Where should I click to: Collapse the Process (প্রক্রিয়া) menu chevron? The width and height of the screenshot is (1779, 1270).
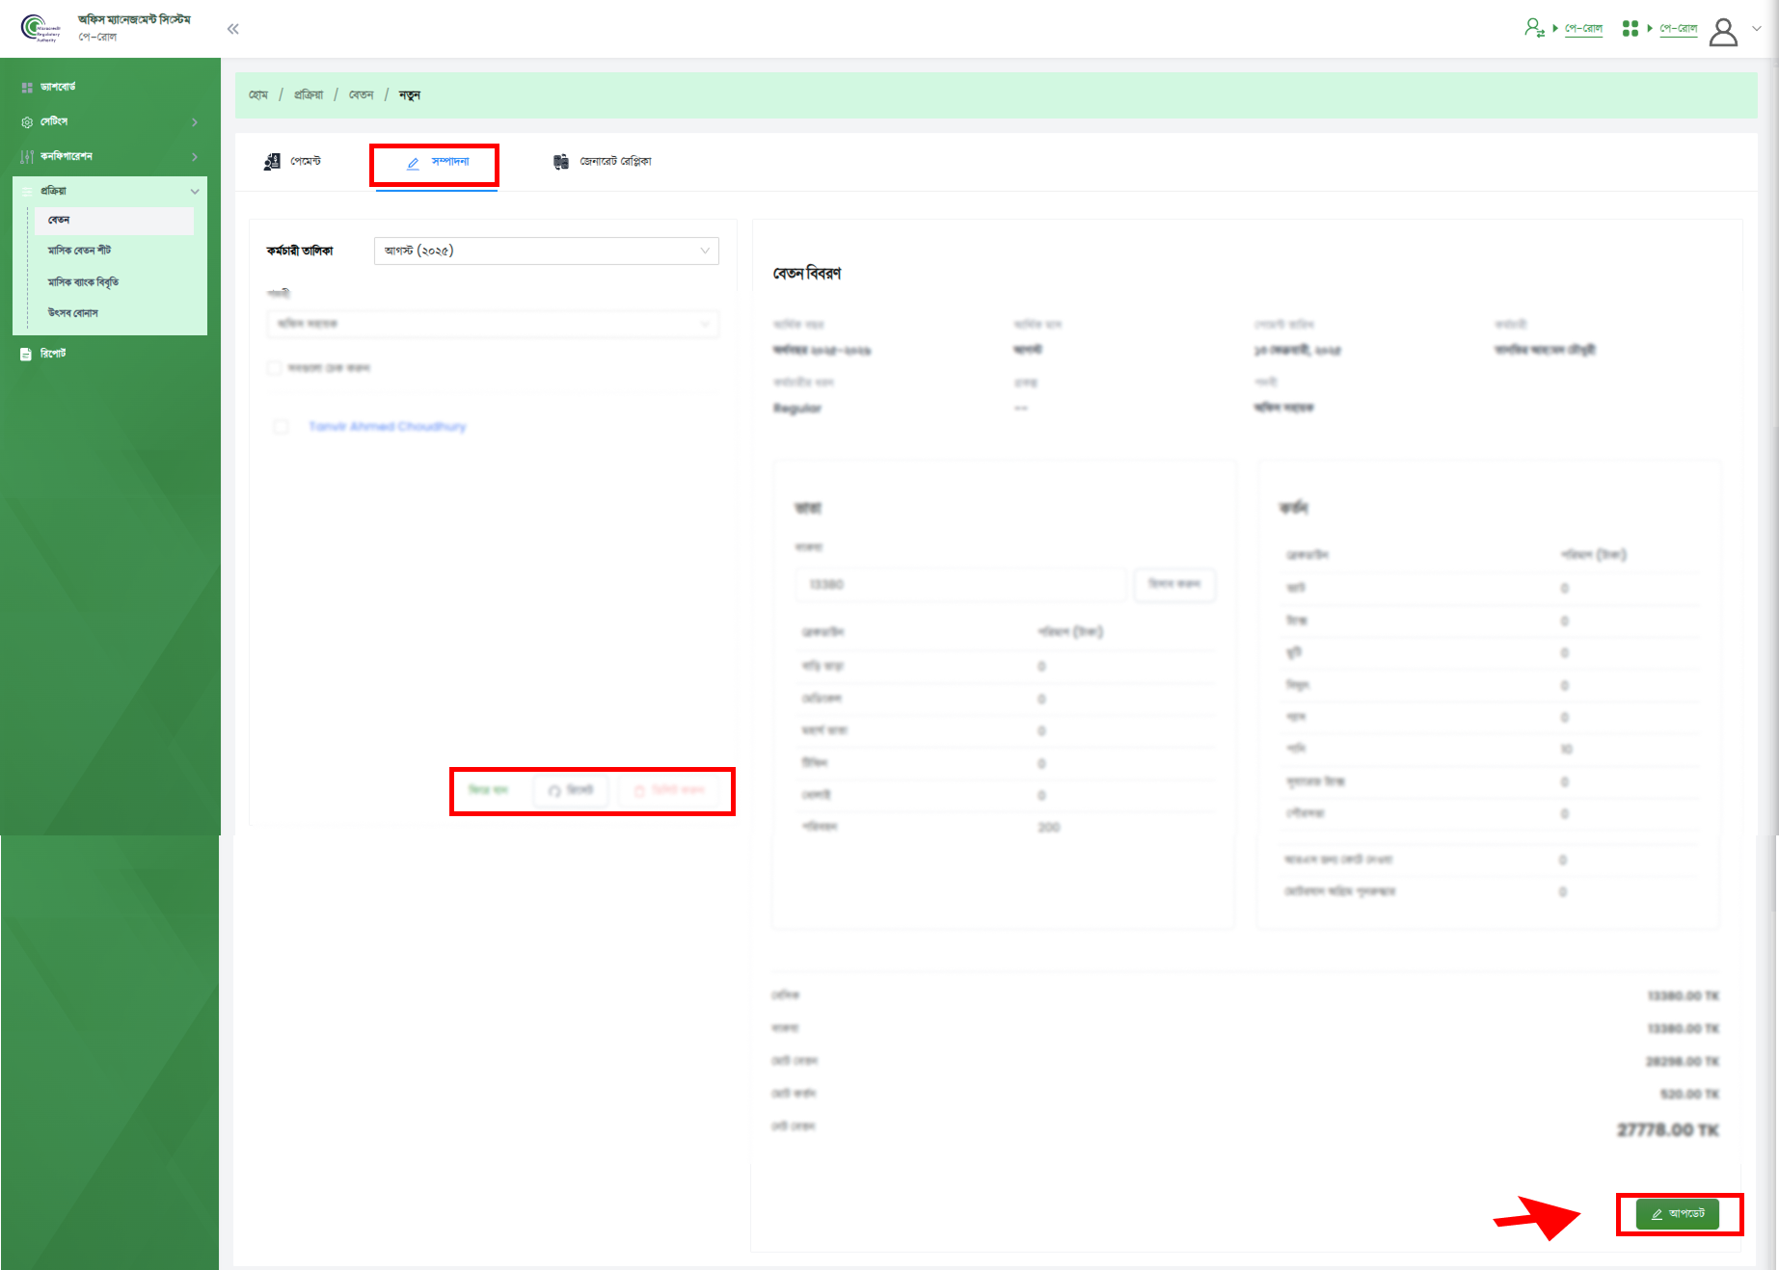pyautogui.click(x=195, y=192)
